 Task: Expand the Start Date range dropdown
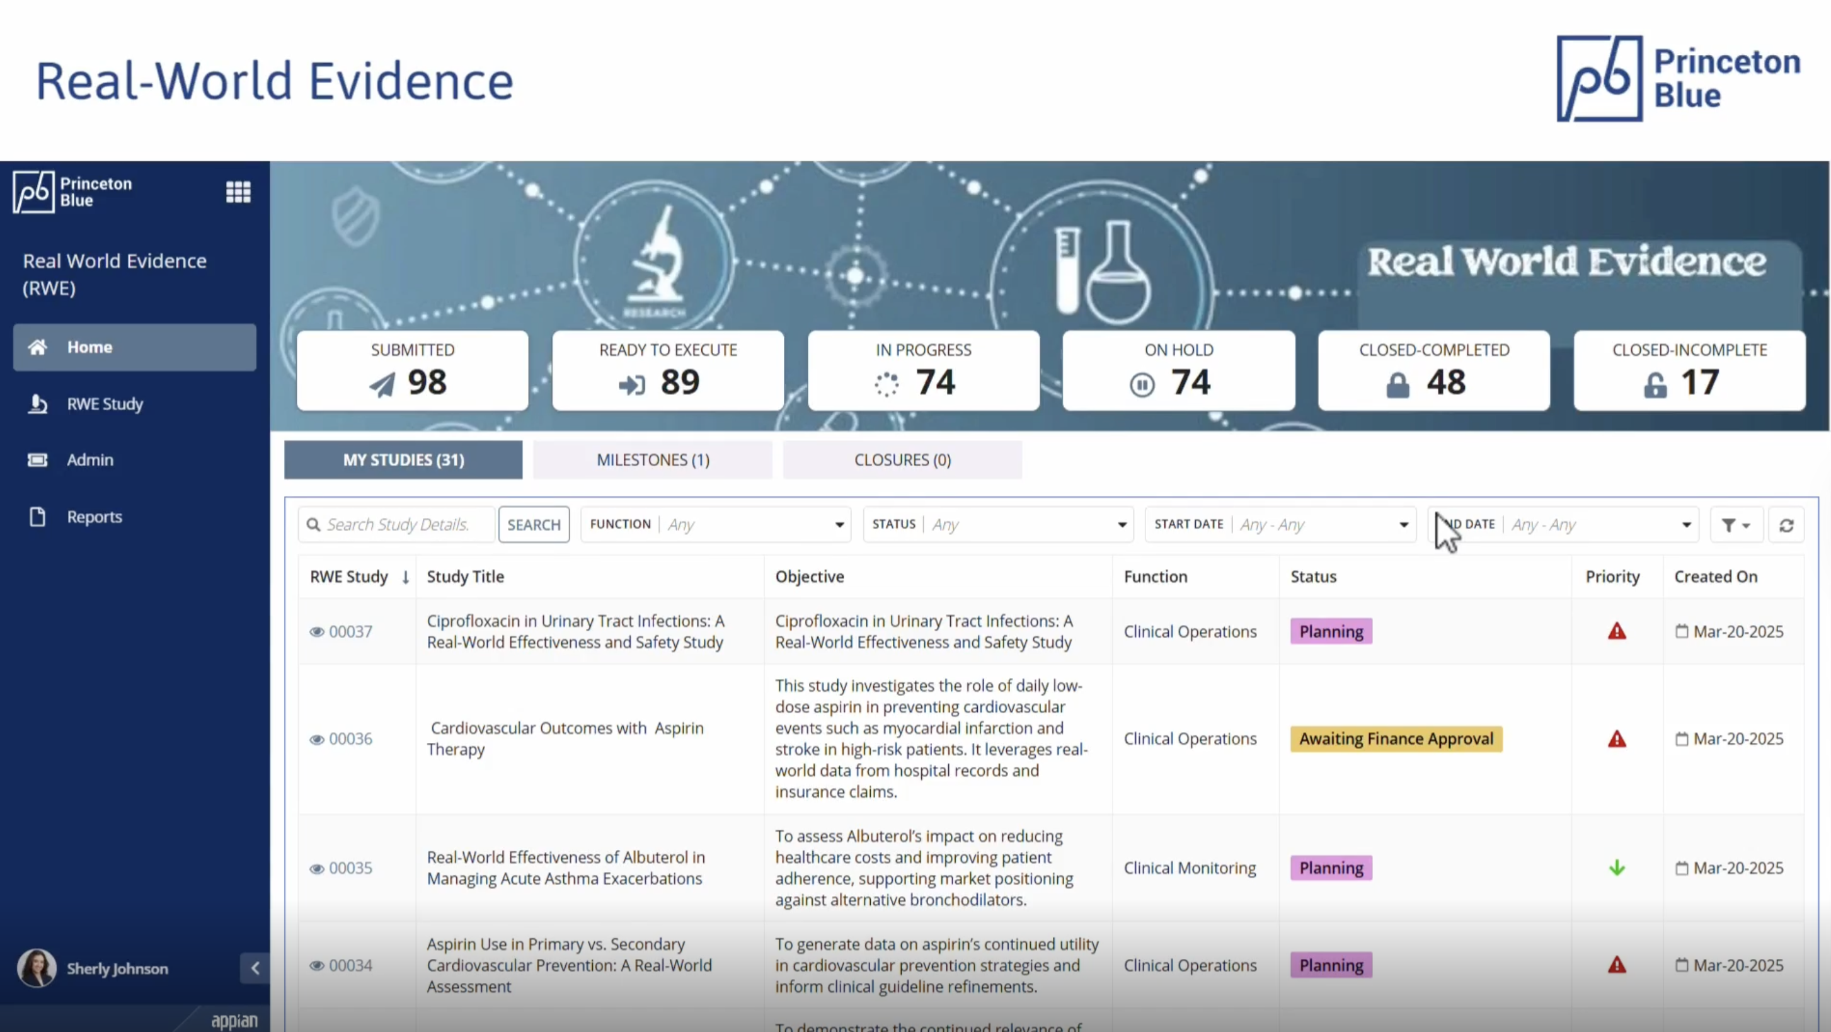(x=1403, y=525)
